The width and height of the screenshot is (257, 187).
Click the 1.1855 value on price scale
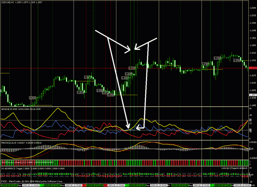(x=252, y=46)
